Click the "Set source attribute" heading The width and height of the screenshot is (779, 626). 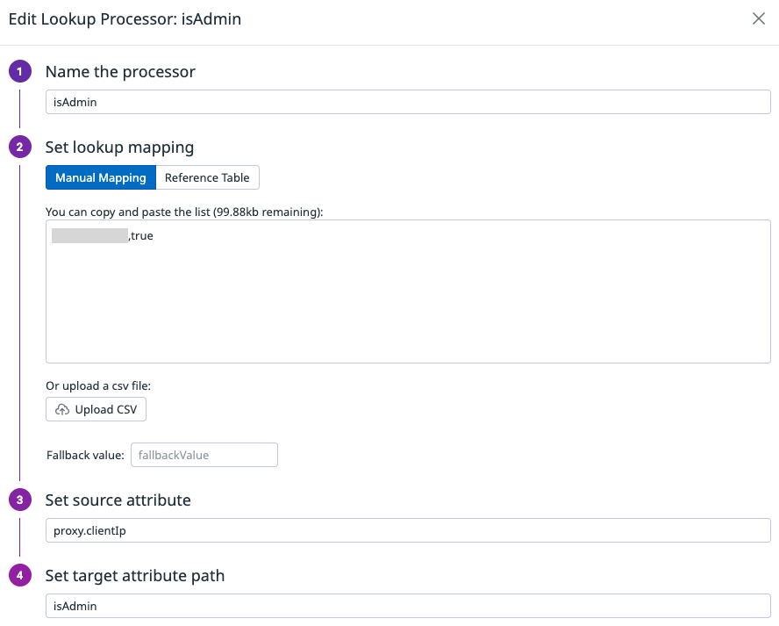coord(118,500)
